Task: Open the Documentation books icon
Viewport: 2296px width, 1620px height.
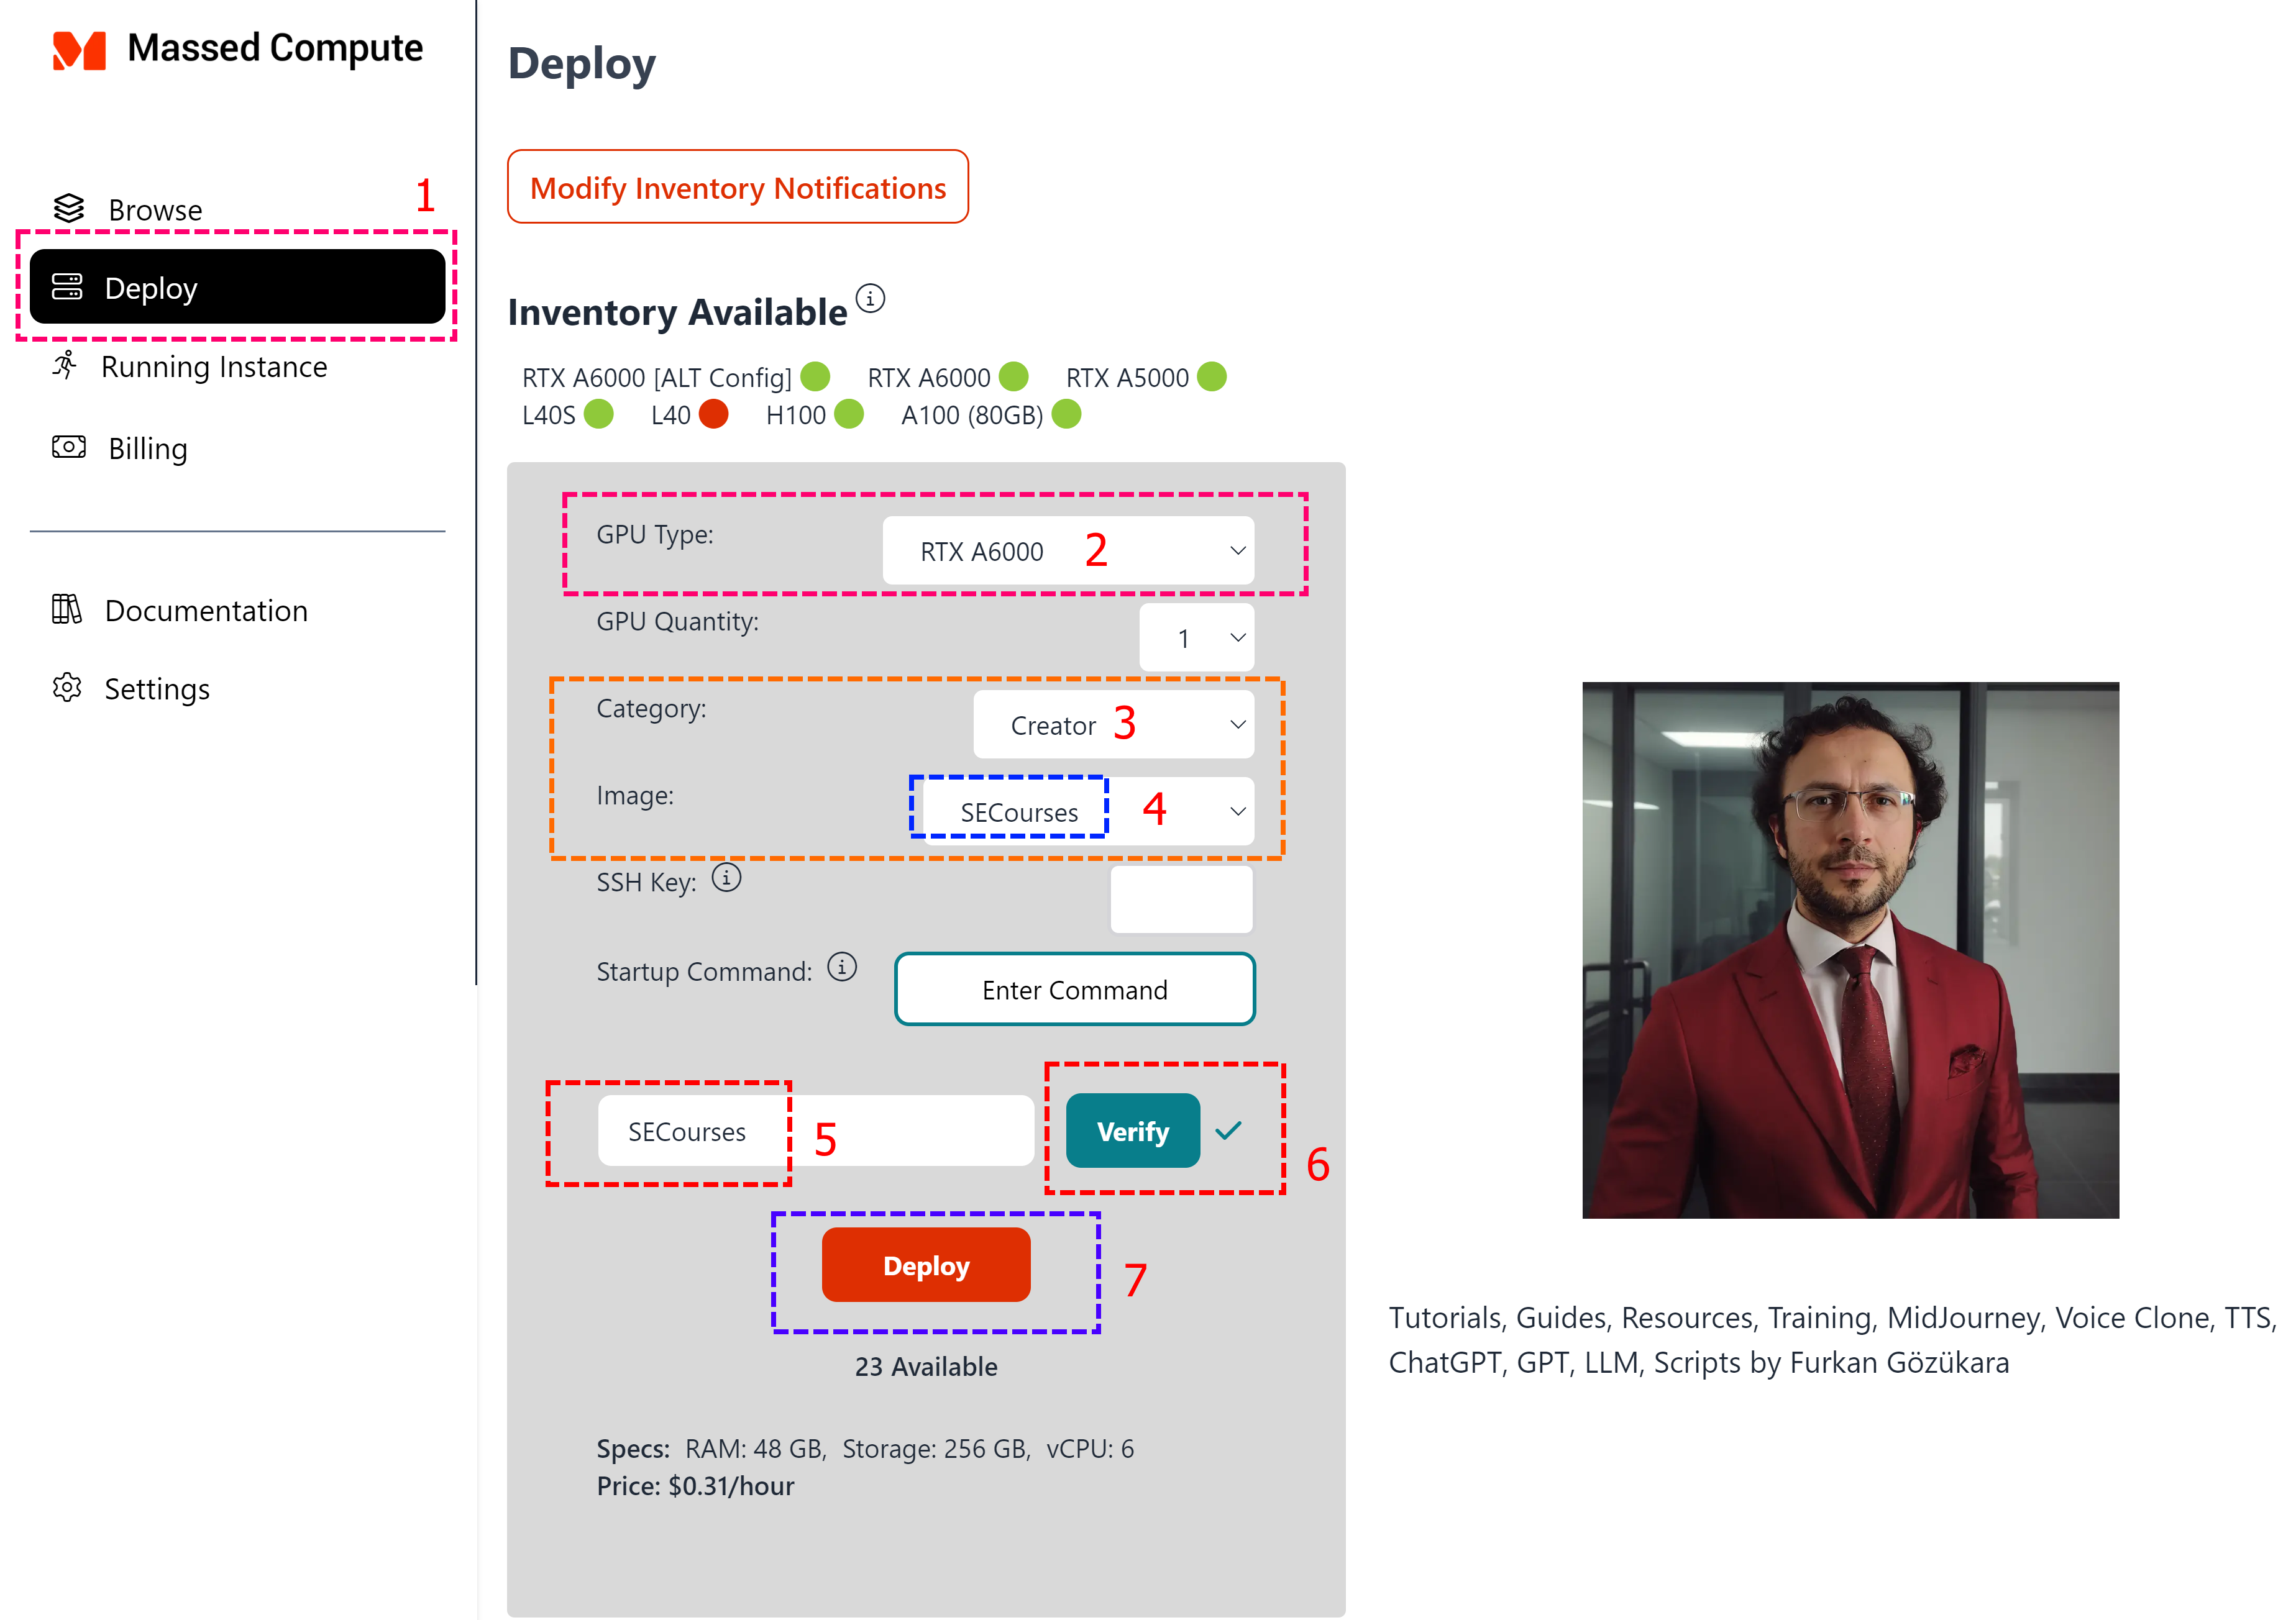Action: (x=67, y=609)
